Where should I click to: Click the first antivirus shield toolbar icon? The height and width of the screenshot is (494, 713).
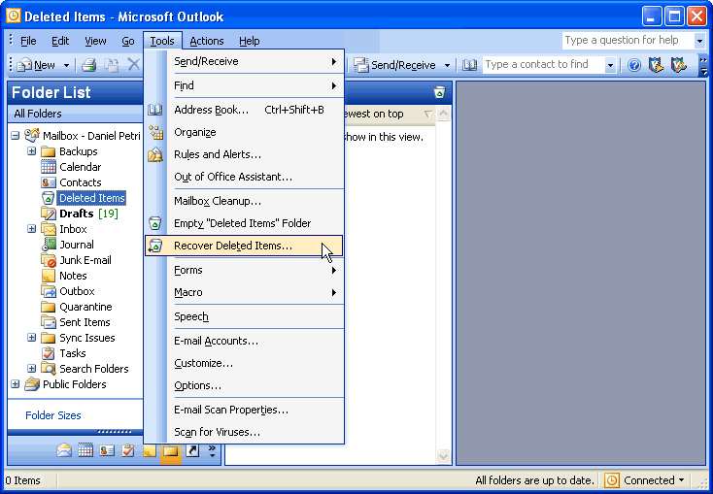[656, 65]
